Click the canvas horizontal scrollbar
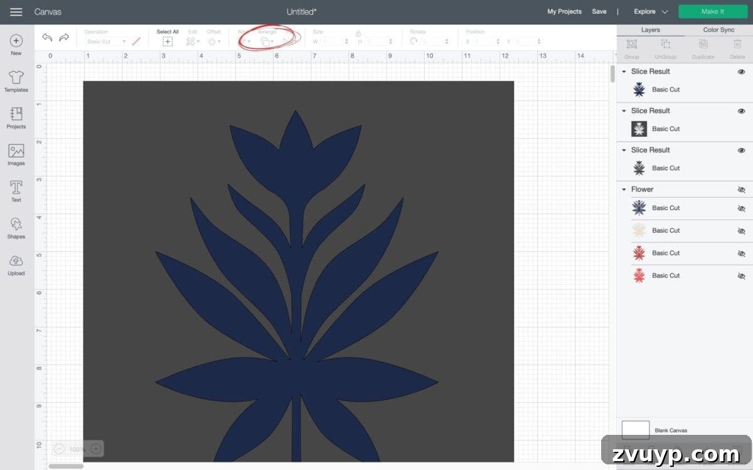The width and height of the screenshot is (753, 470). coord(66,466)
